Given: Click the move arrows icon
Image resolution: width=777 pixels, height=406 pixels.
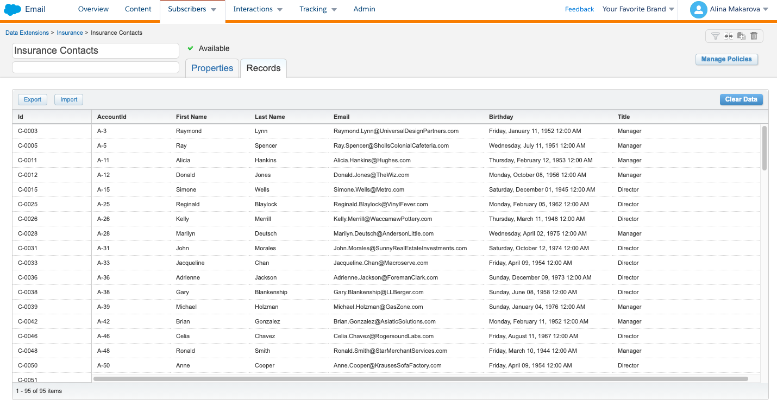Looking at the screenshot, I should coord(729,36).
